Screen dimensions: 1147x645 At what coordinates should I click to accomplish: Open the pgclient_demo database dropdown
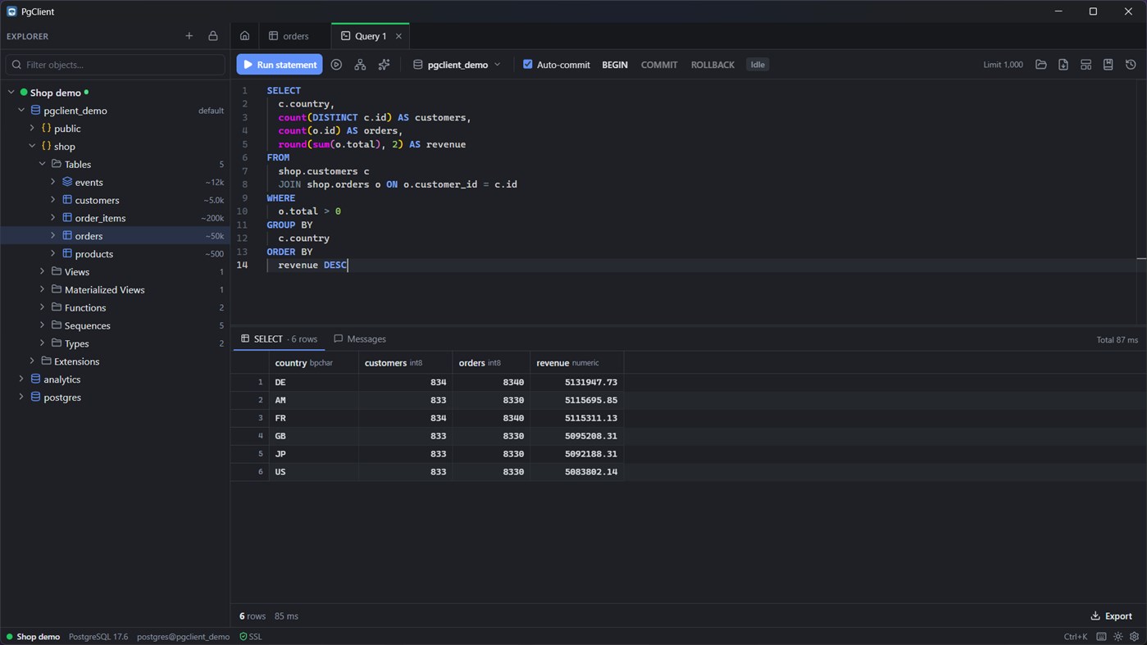[x=457, y=65]
